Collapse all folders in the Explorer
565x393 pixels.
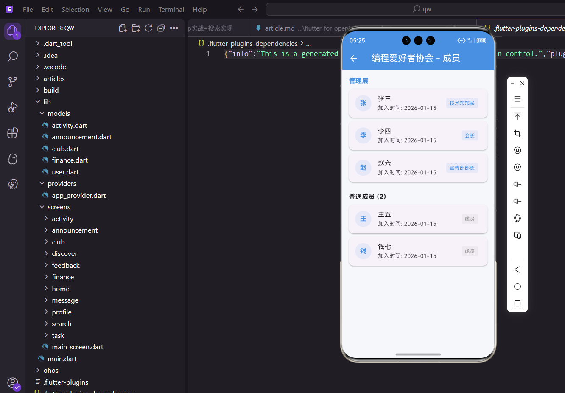(161, 28)
